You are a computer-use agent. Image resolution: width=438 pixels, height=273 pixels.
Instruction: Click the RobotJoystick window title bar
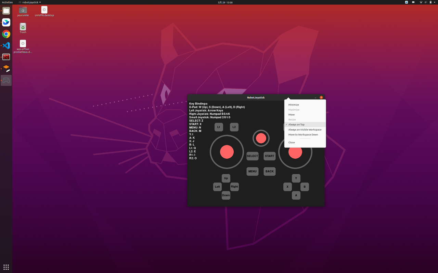(x=256, y=98)
